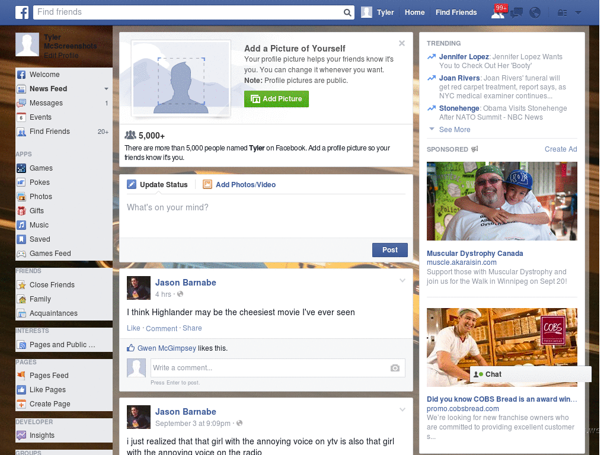Open privacy shortcuts lock icon
607x455 pixels.
562,13
